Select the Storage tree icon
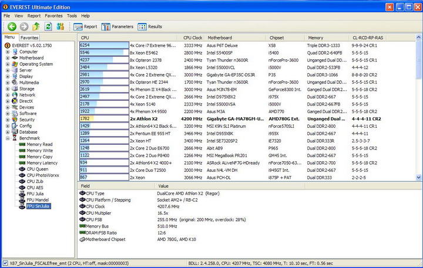Screen dimensions: 423x268 click(15, 89)
